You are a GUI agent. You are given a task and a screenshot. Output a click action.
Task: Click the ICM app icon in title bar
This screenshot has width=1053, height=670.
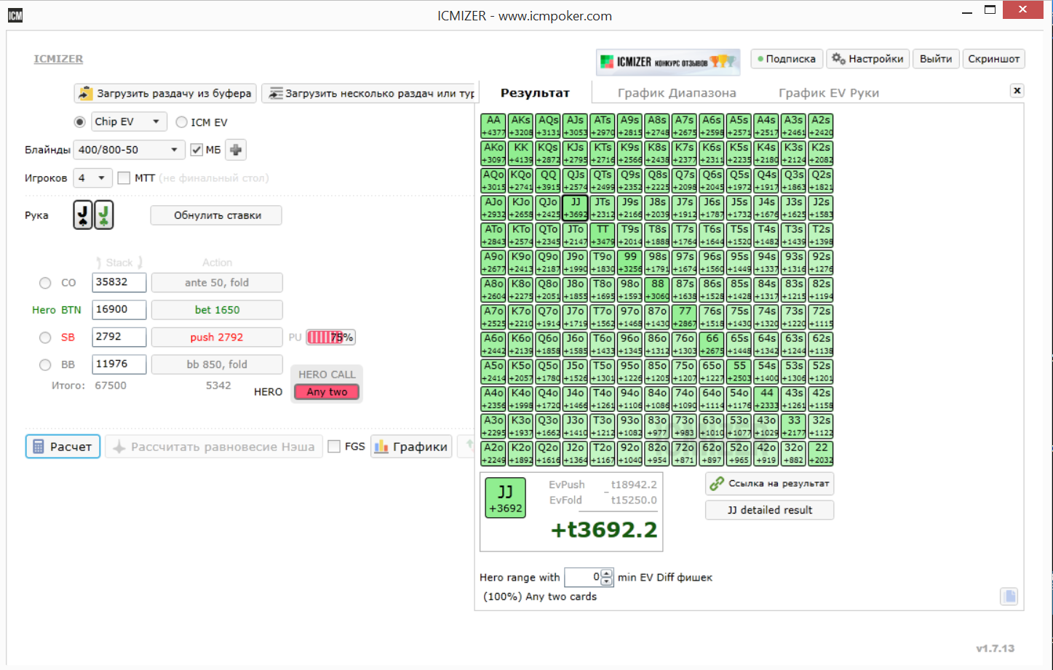(15, 15)
